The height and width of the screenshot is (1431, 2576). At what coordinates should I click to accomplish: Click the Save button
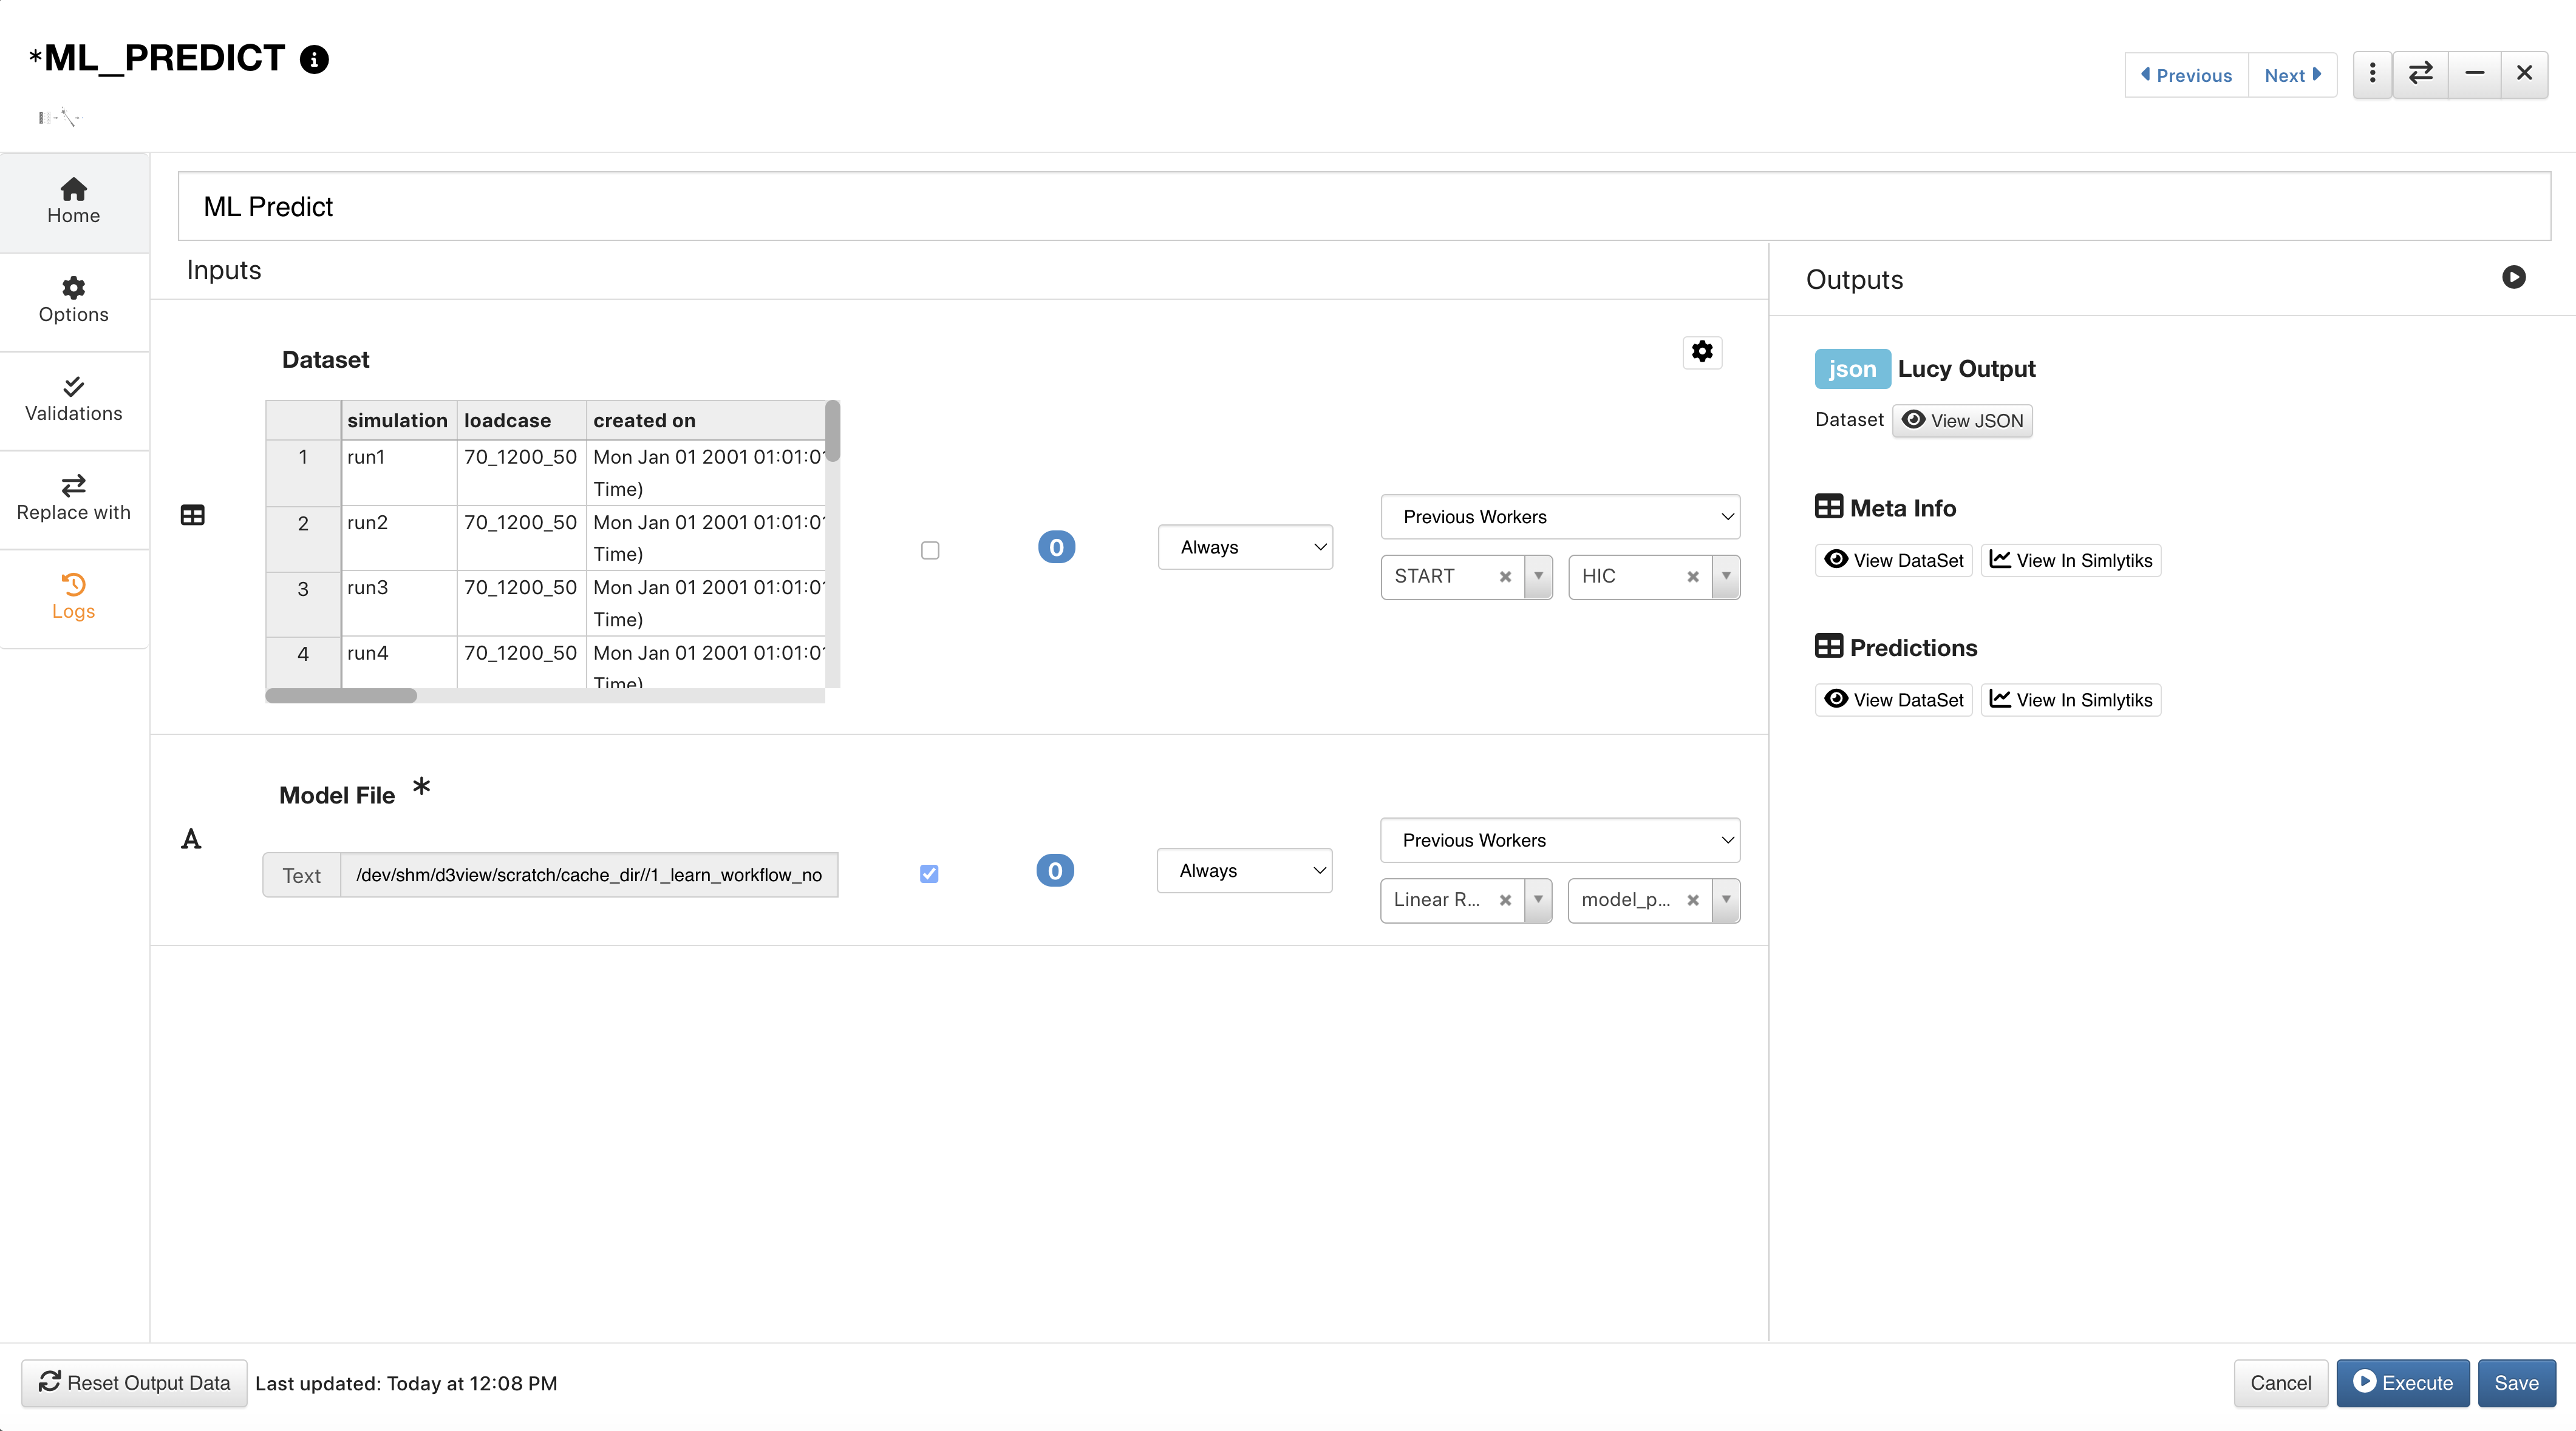click(x=2516, y=1383)
